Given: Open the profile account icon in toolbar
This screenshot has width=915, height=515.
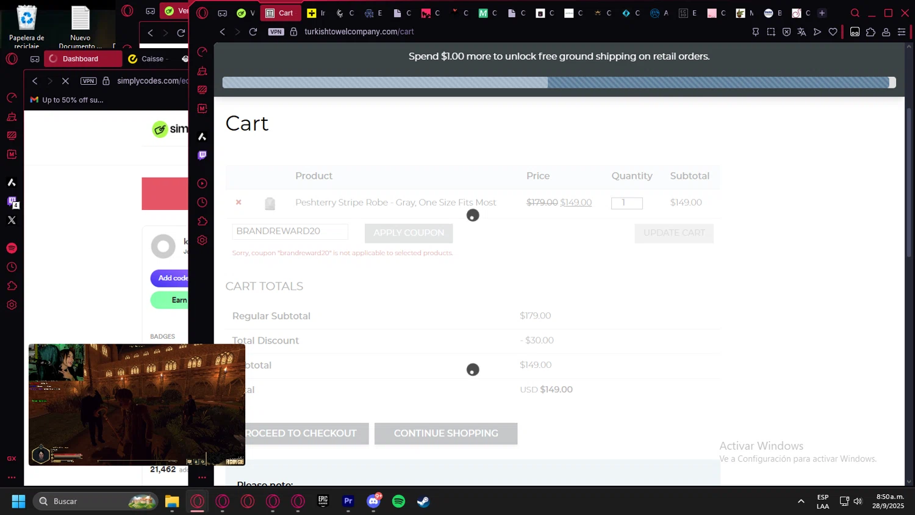Looking at the screenshot, I should click(886, 32).
